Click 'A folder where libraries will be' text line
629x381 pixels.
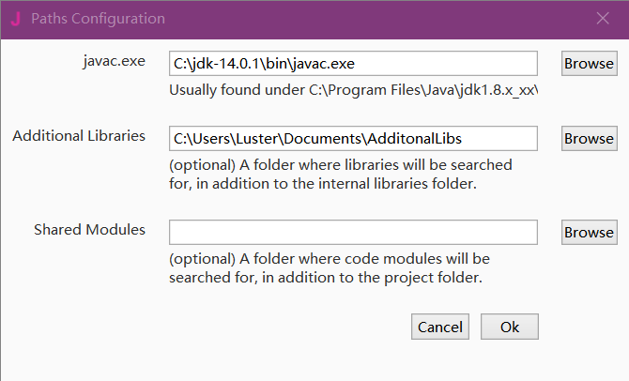click(341, 165)
